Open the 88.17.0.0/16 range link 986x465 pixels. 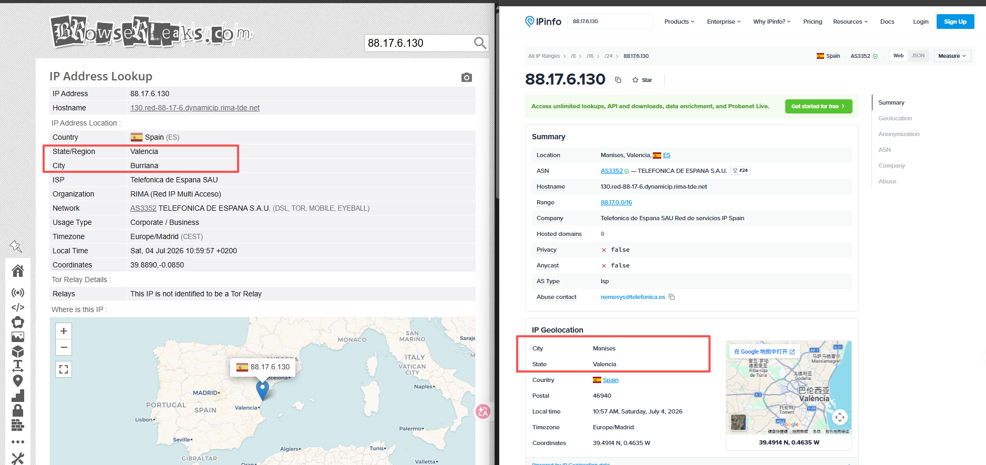616,202
